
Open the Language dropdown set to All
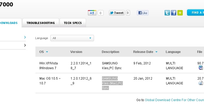pos(72,38)
